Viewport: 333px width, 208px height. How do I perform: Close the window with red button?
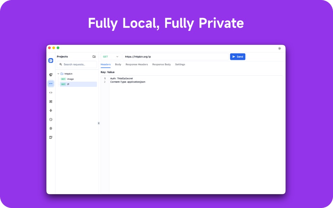point(49,48)
